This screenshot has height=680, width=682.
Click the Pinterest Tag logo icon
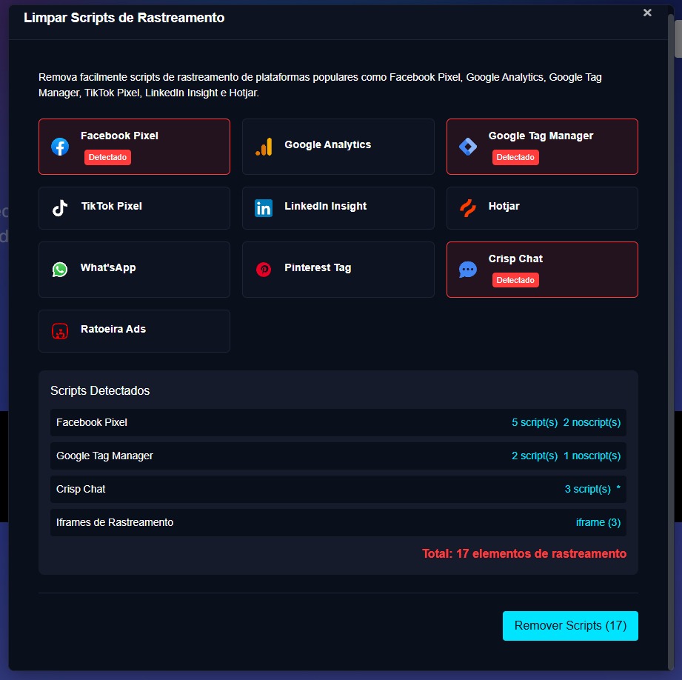point(264,270)
